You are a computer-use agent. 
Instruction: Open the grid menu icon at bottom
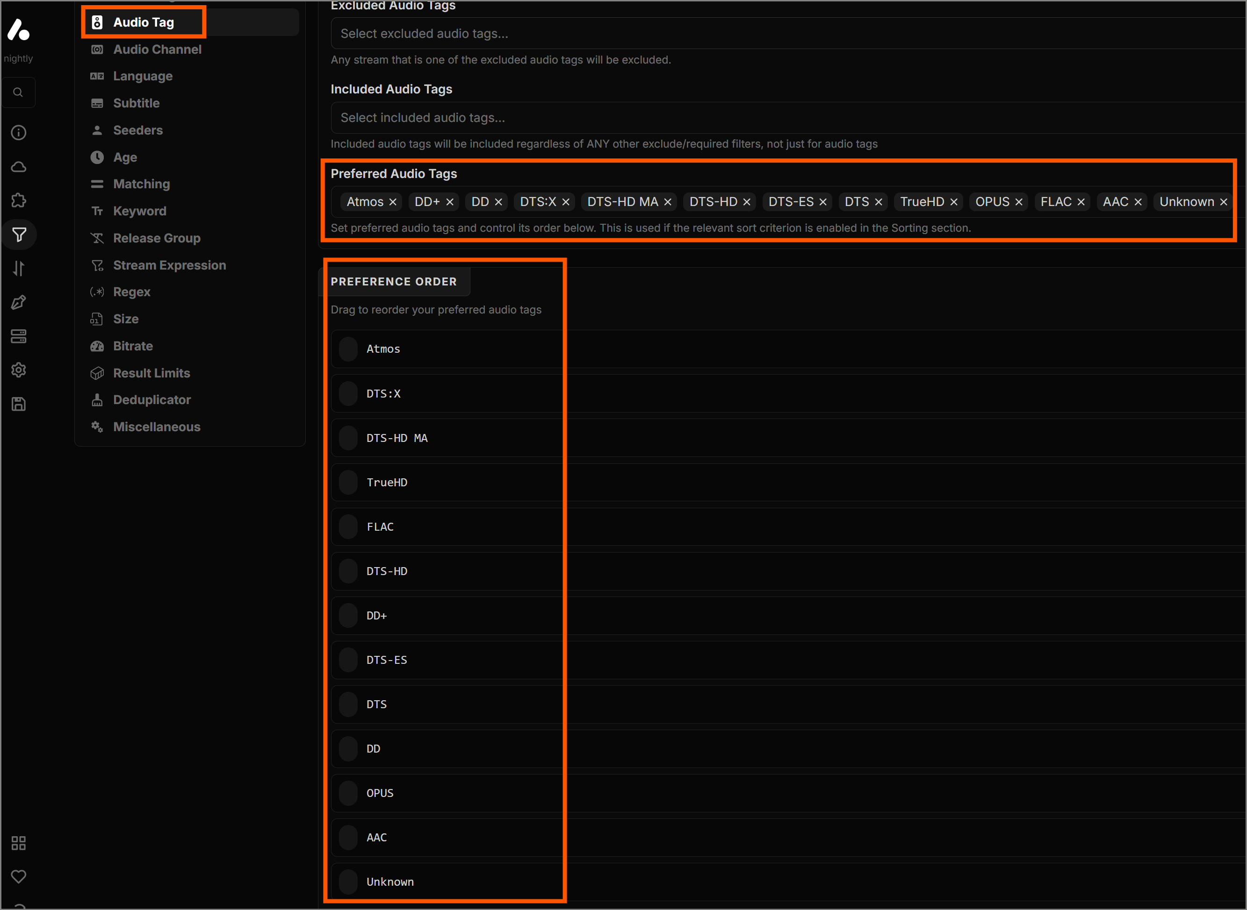(x=19, y=843)
